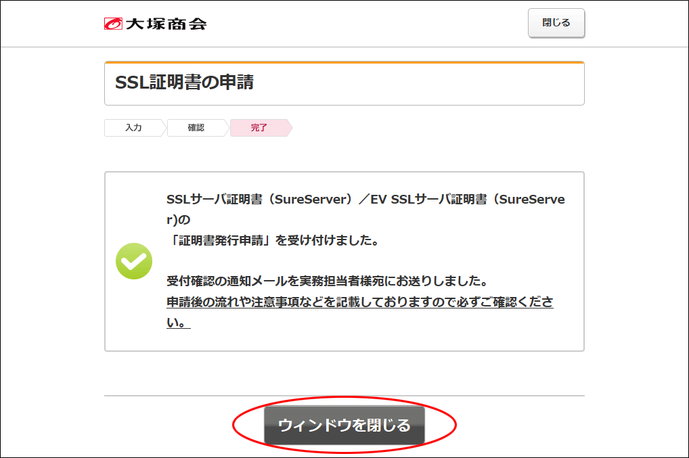Click the SSLサーバ証明書（SureServer） text line
Screen dimensions: 689x458
[x=365, y=210]
